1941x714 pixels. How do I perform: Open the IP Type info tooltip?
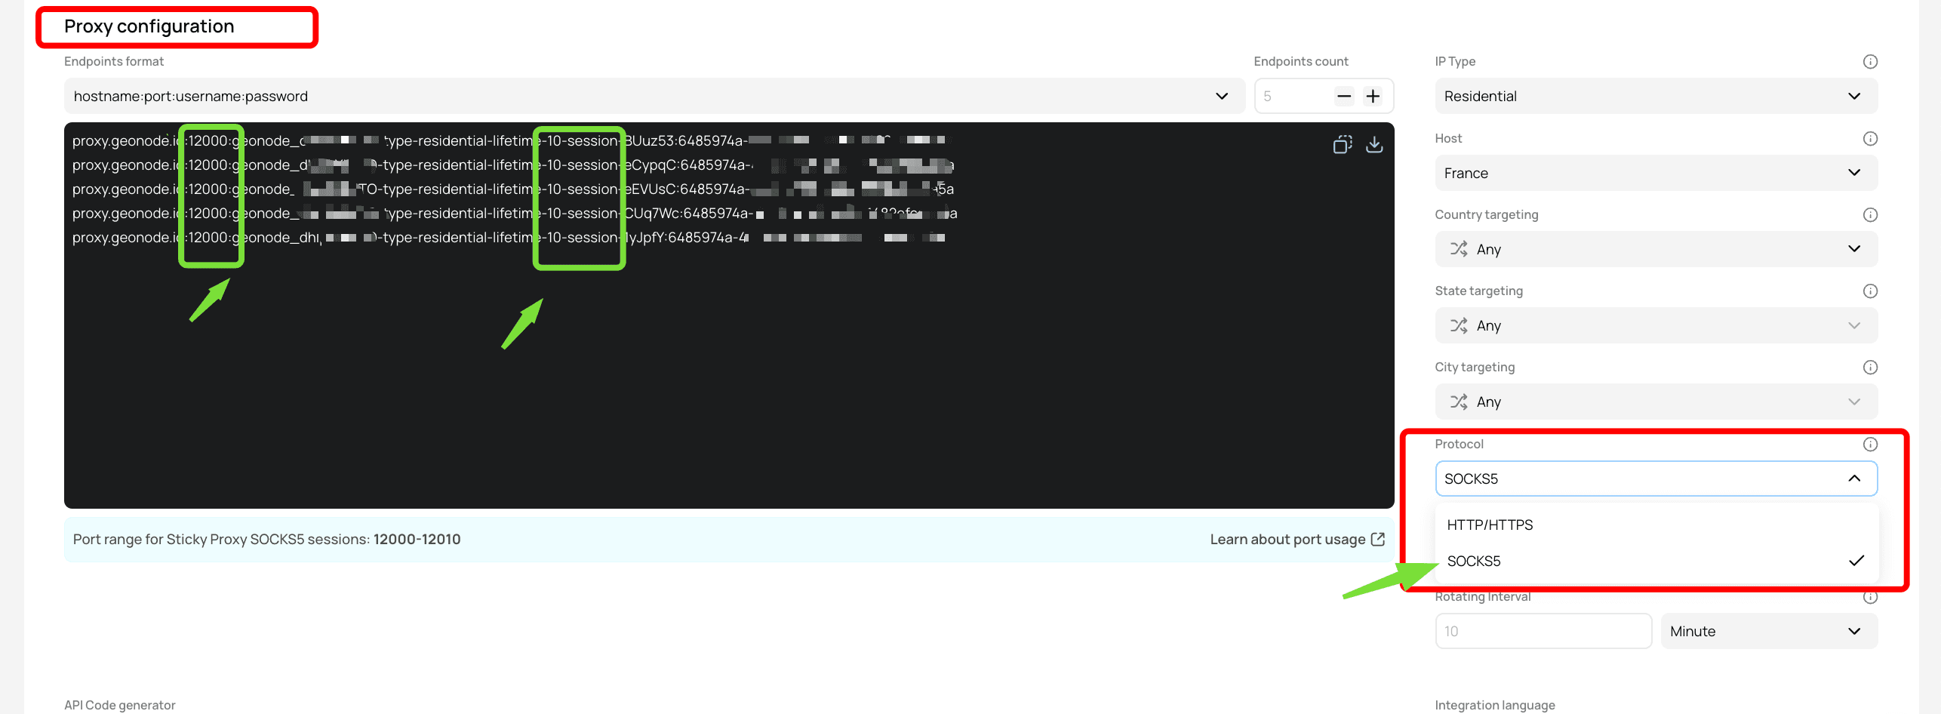click(x=1871, y=61)
